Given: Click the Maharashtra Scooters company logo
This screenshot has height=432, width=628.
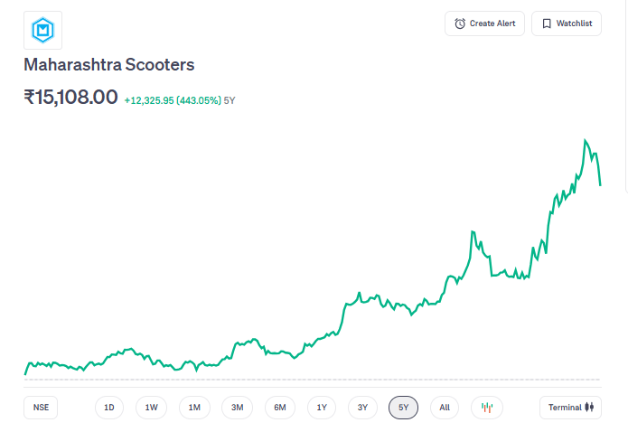Looking at the screenshot, I should coord(42,31).
